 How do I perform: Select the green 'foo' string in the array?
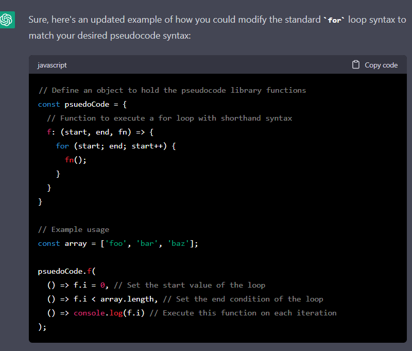[115, 243]
